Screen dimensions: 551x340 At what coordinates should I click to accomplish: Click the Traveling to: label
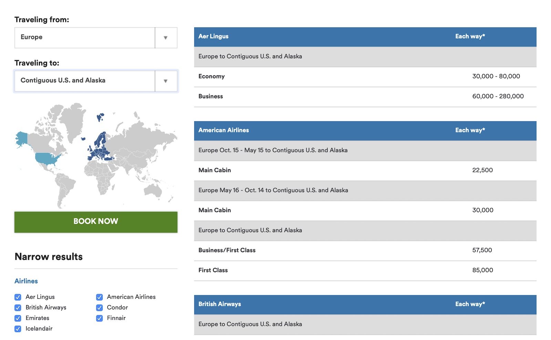pos(37,63)
